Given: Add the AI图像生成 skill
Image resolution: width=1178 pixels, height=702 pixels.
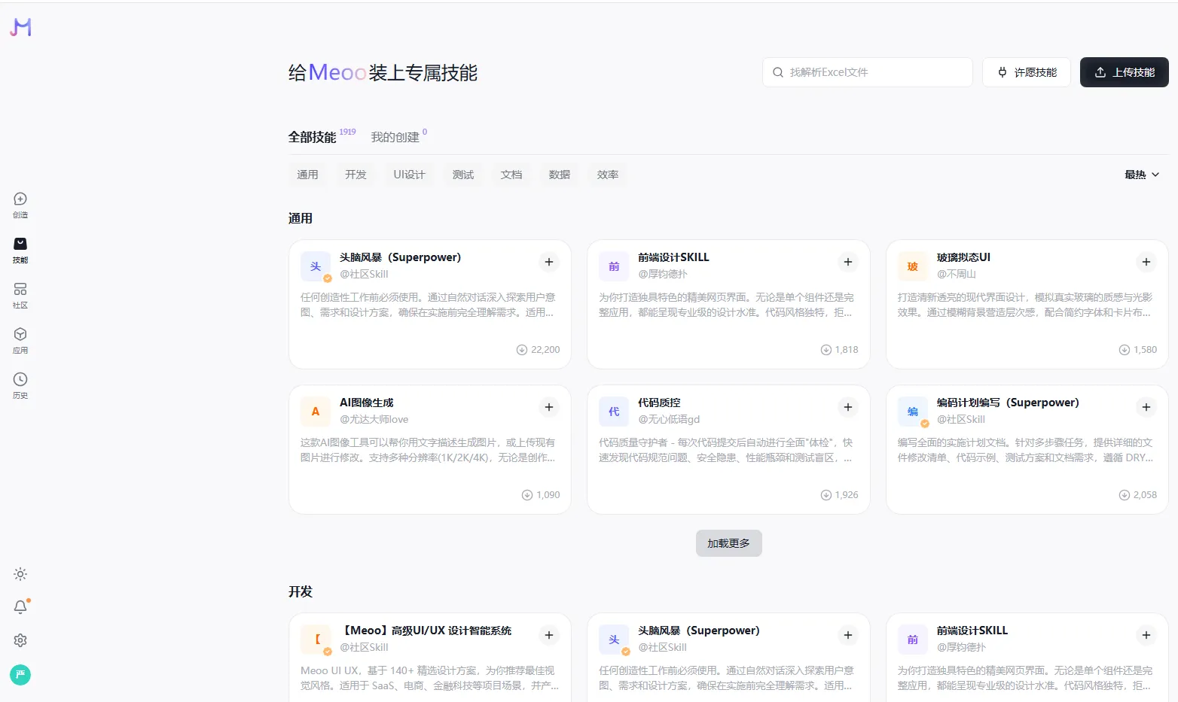Looking at the screenshot, I should click(549, 407).
